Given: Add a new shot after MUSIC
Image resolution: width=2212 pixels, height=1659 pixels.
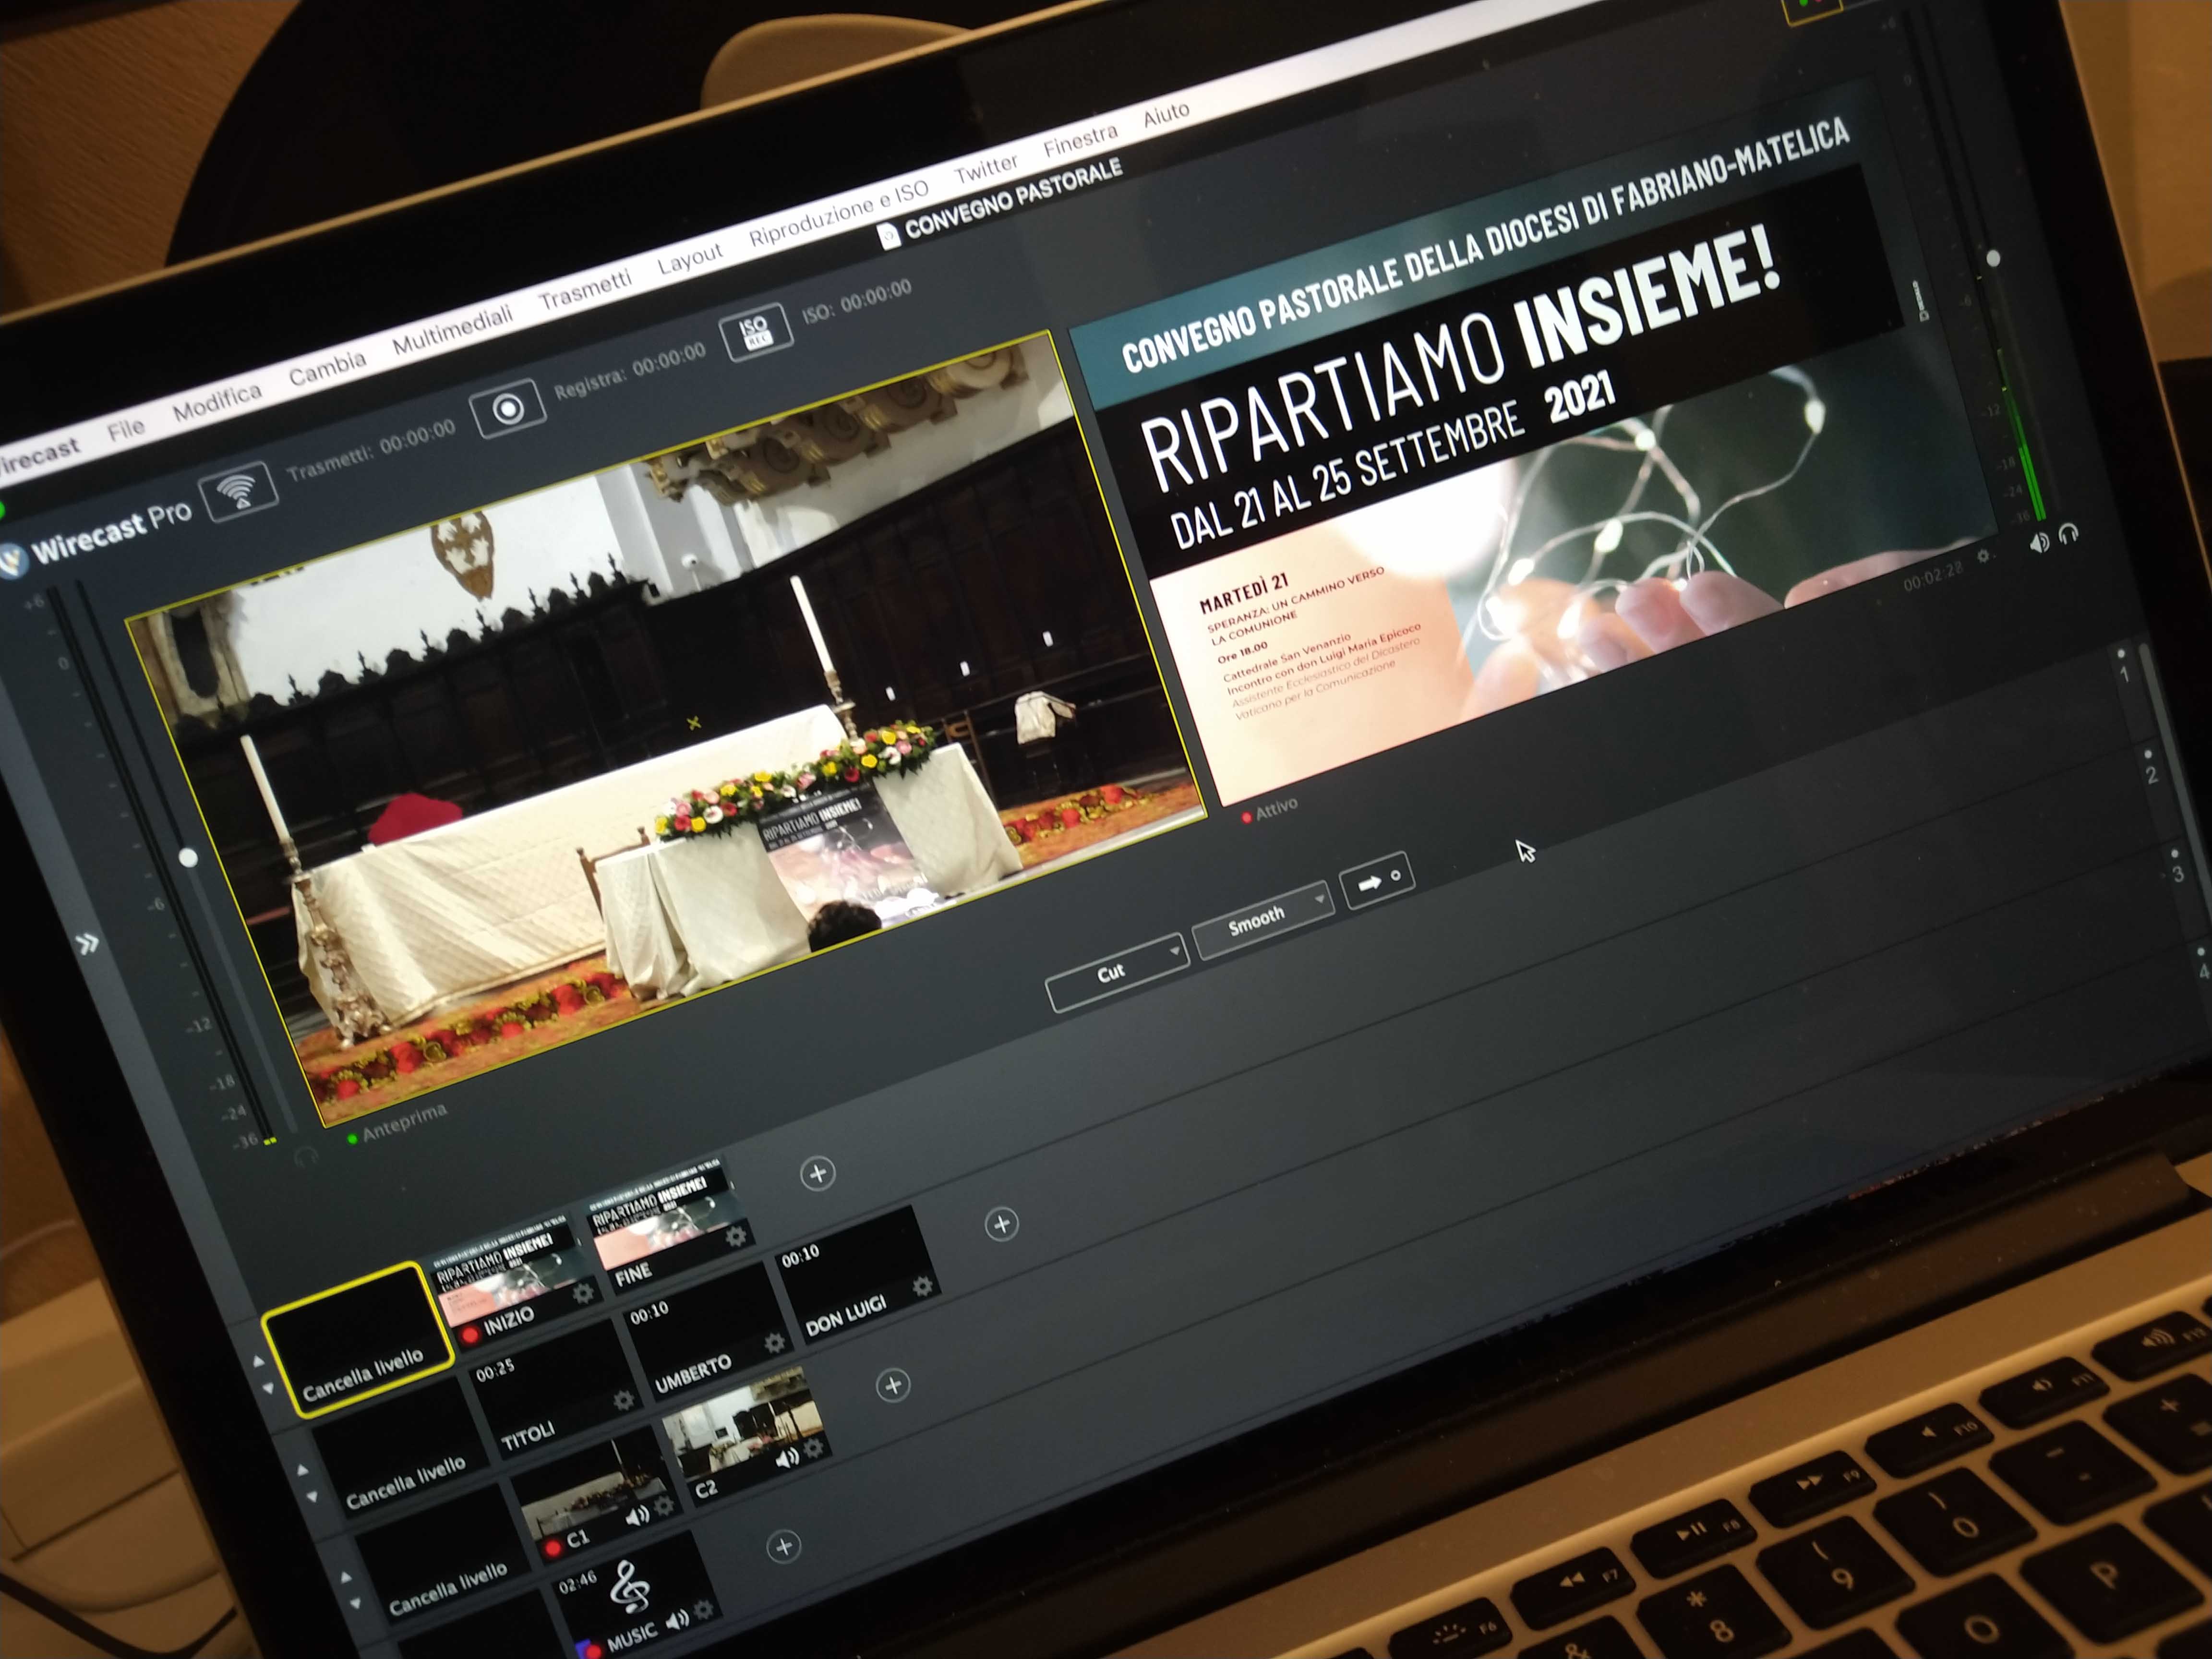Looking at the screenshot, I should click(784, 1547).
